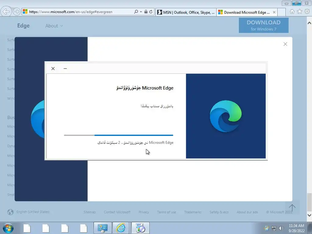Open installer disc taskbar icon
The width and height of the screenshot is (312, 234).
pyautogui.click(x=140, y=228)
